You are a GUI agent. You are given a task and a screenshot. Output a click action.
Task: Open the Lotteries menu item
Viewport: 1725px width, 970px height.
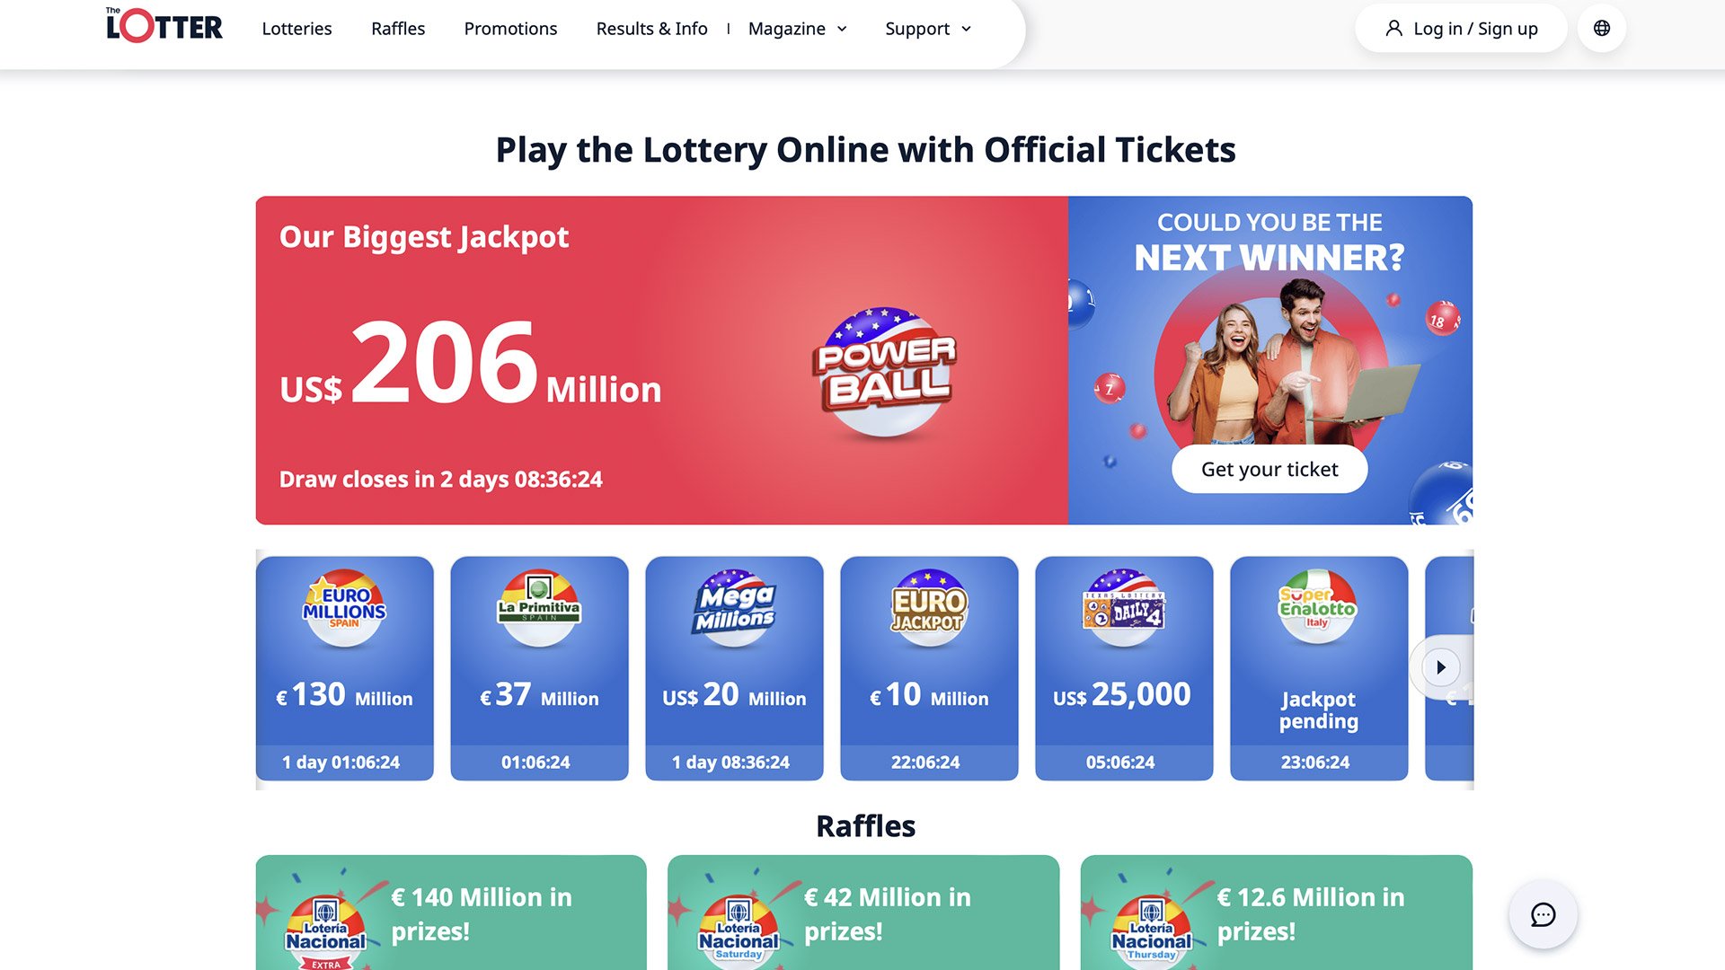point(296,29)
